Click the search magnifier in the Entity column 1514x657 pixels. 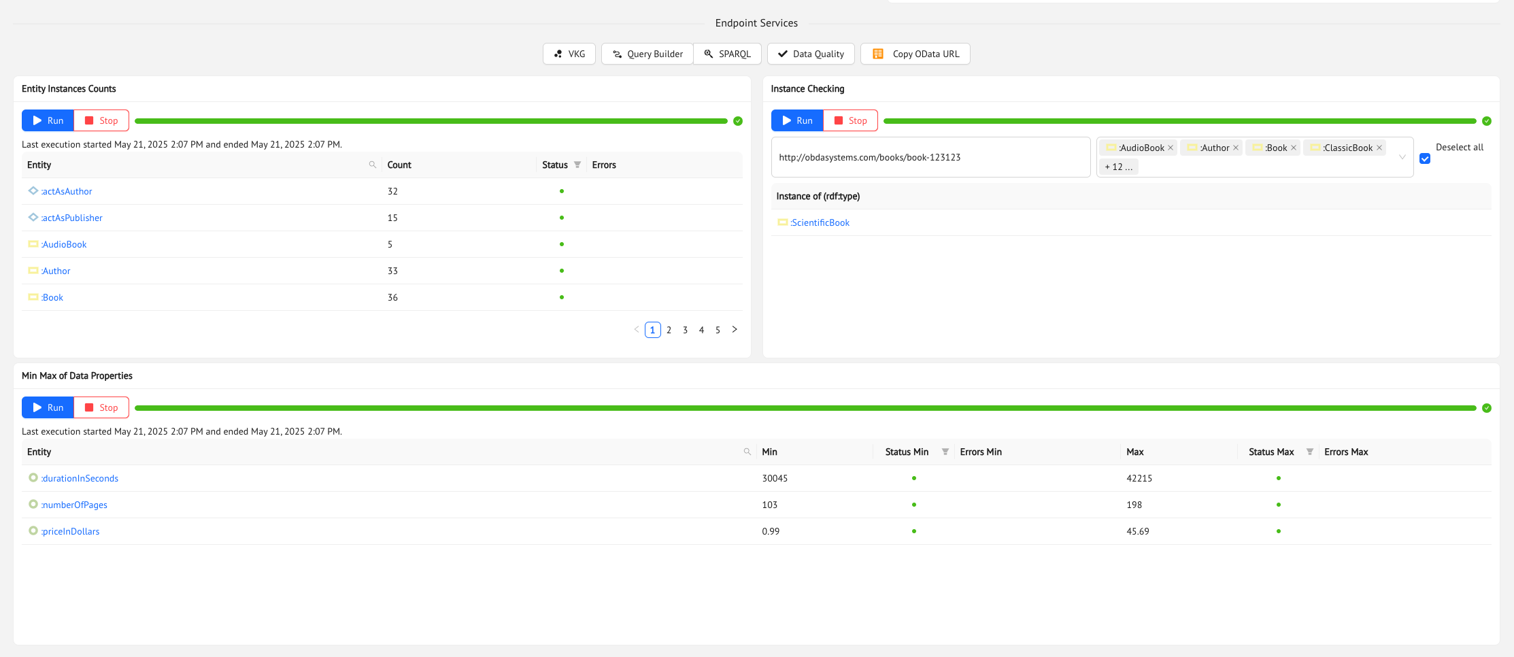[x=373, y=165]
